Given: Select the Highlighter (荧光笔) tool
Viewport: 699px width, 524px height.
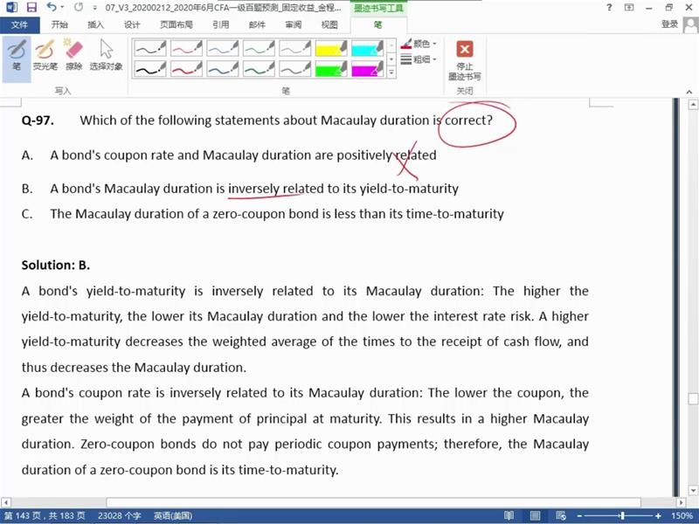Looking at the screenshot, I should 45,54.
